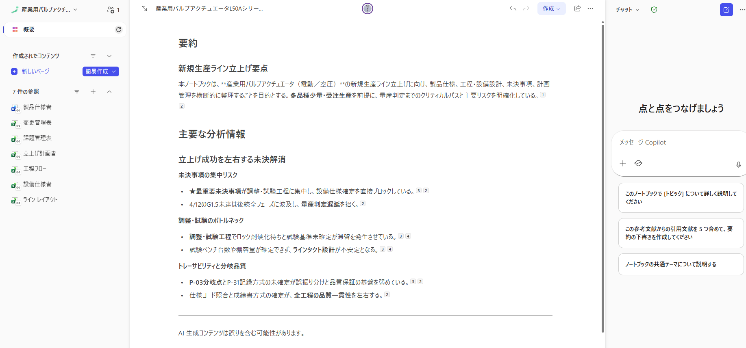Screen dimensions: 746x348
Task: Share the page using share icon
Action: [x=577, y=9]
